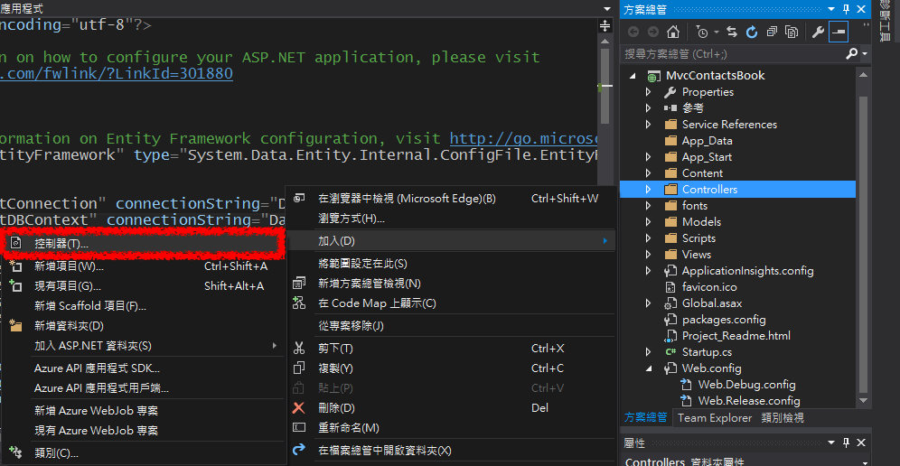The width and height of the screenshot is (900, 466).
Task: Open Properties via the wrench toolbar icon
Action: 819,32
